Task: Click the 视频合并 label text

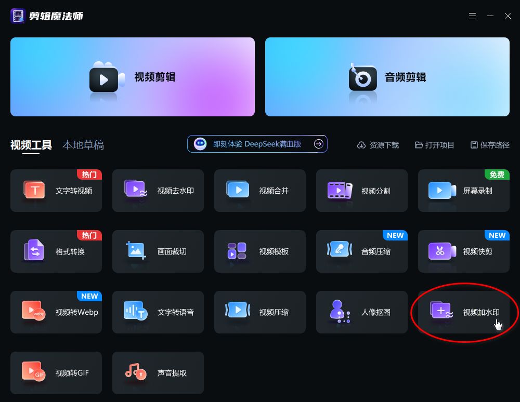Action: click(274, 191)
